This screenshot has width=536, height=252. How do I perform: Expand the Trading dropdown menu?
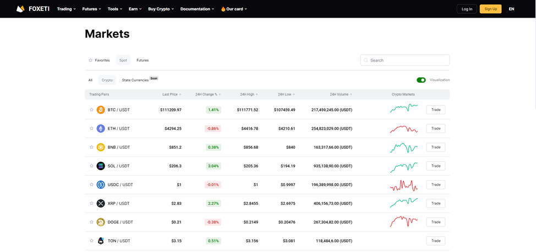(67, 9)
